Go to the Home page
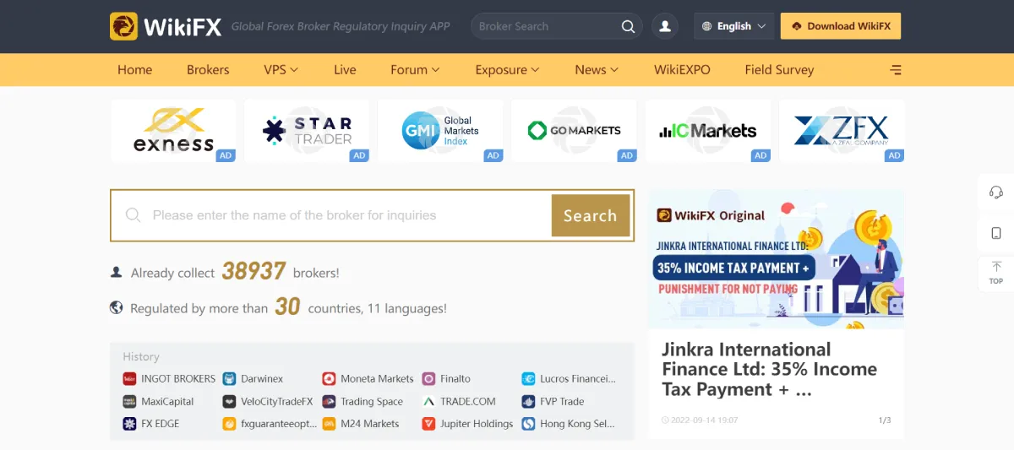1014x450 pixels. pyautogui.click(x=135, y=70)
